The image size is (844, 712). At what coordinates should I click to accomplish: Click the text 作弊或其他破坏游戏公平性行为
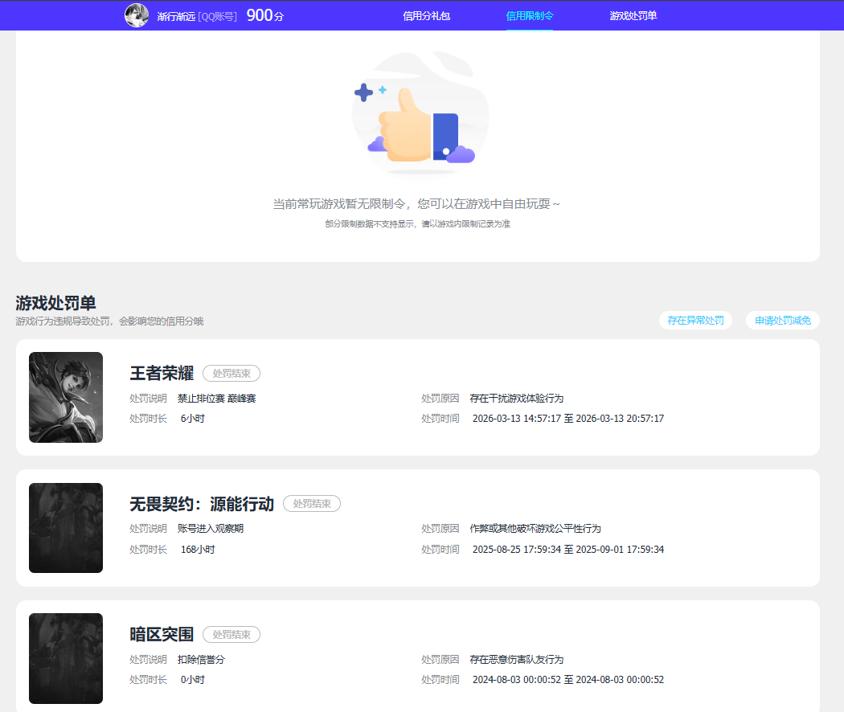click(535, 529)
